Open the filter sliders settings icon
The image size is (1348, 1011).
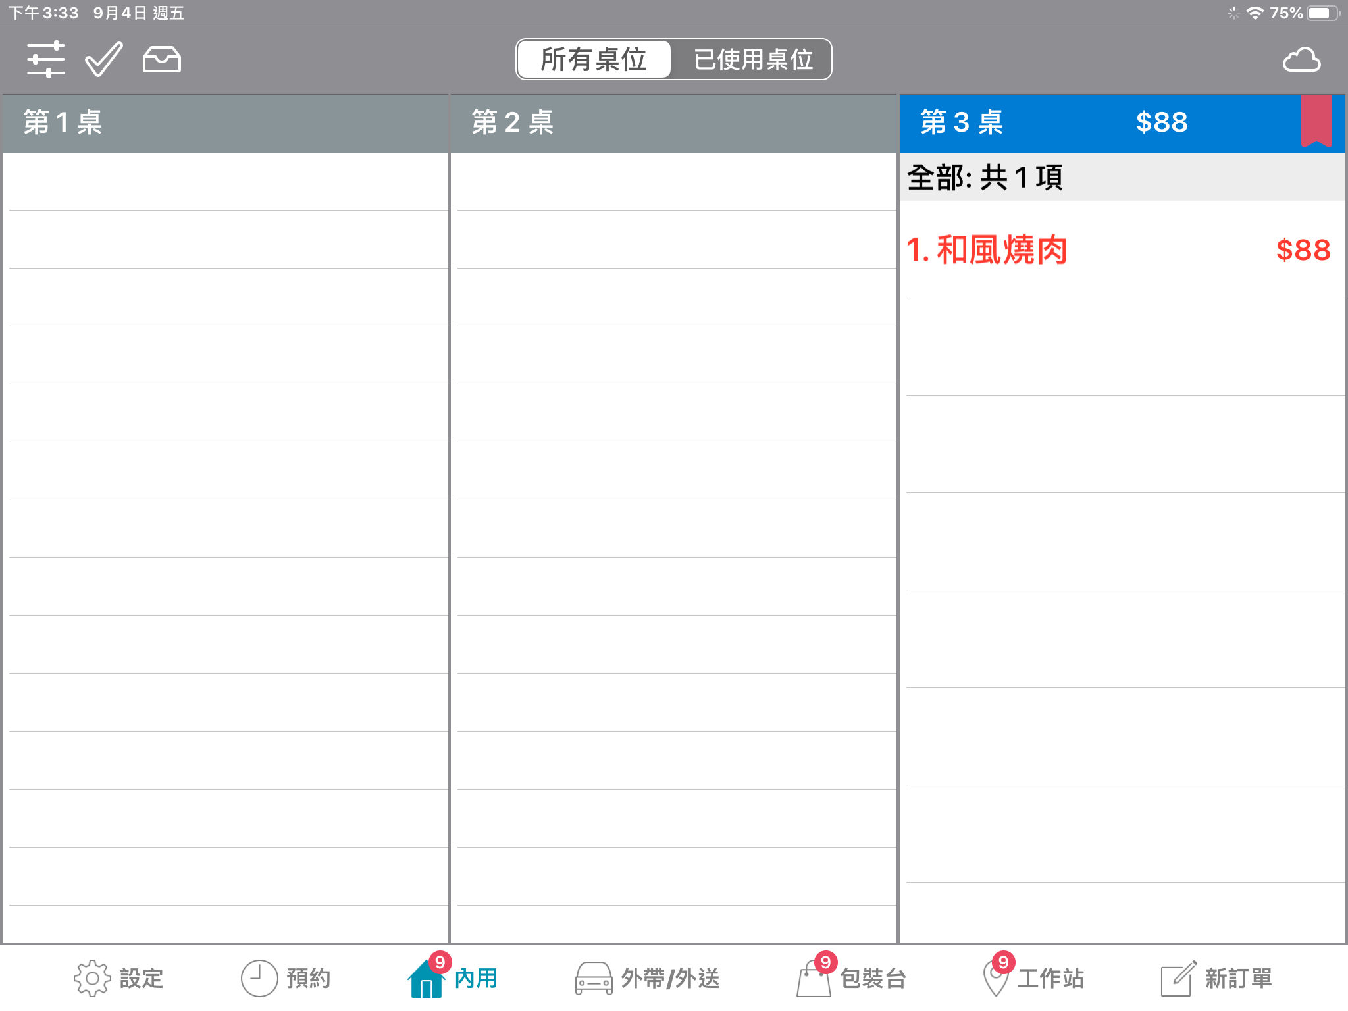pos(45,60)
